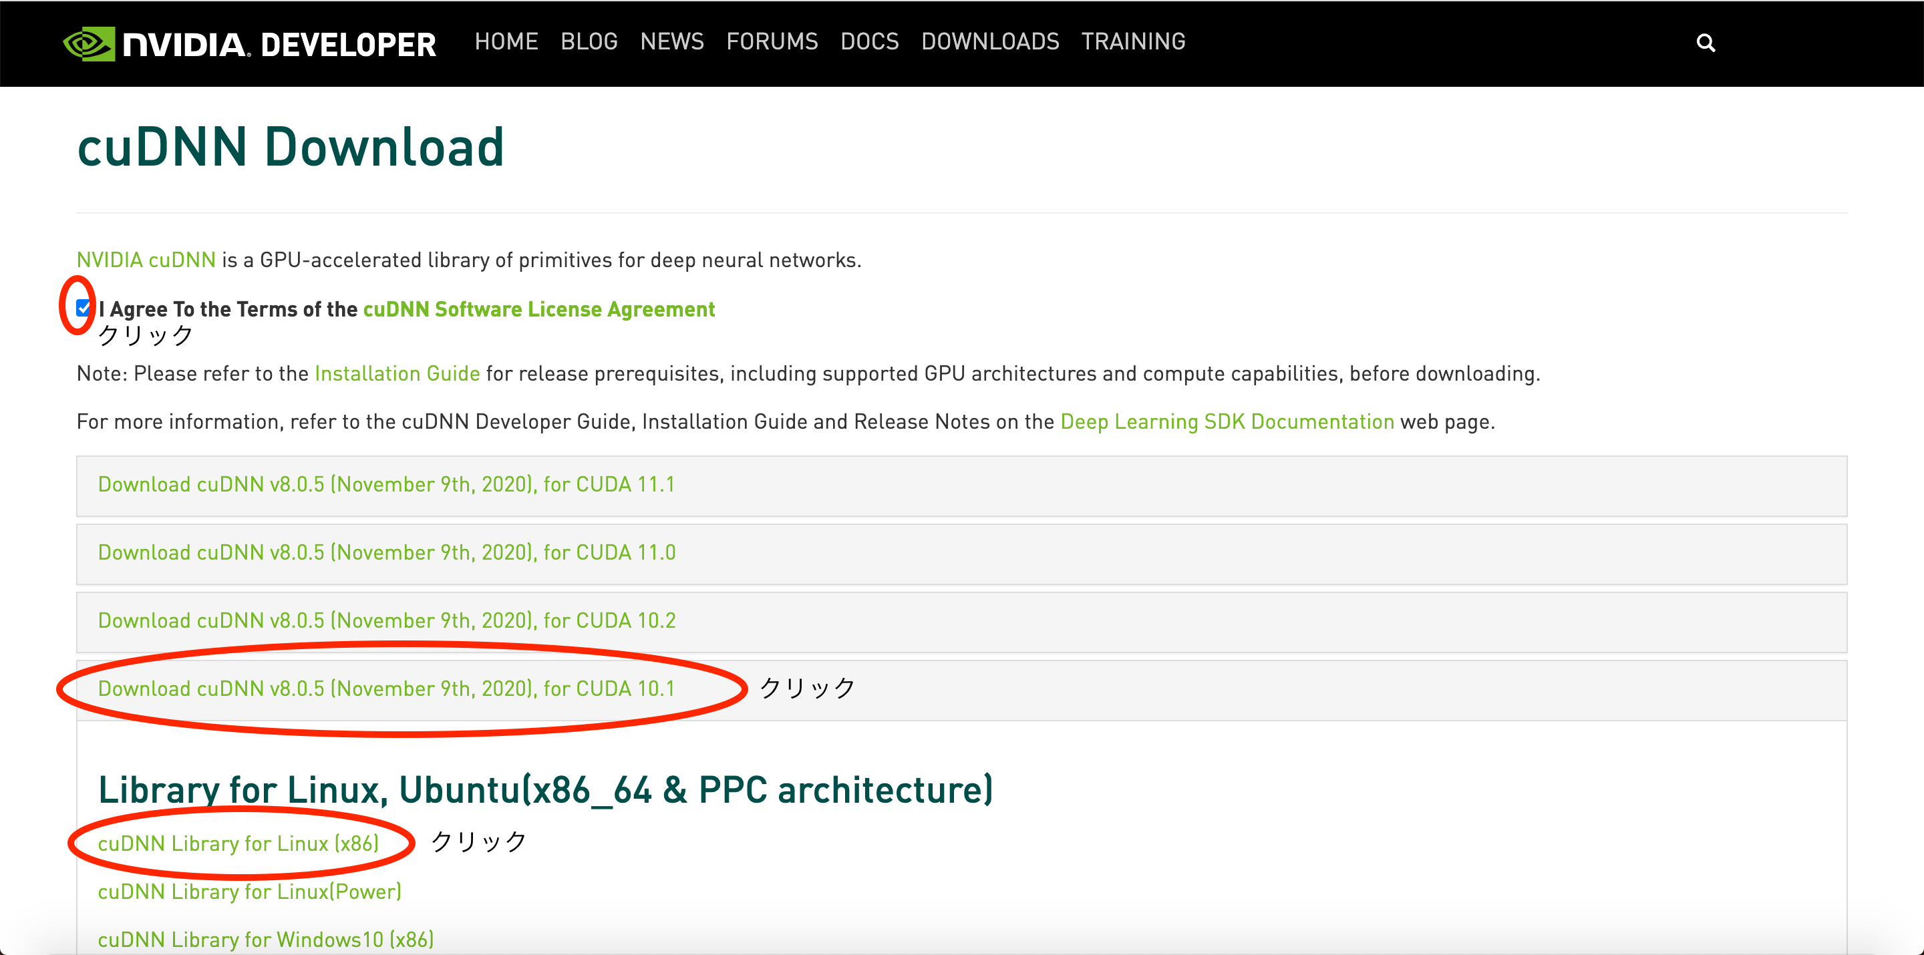1924x955 pixels.
Task: Open the Installation Guide link
Action: pos(397,373)
